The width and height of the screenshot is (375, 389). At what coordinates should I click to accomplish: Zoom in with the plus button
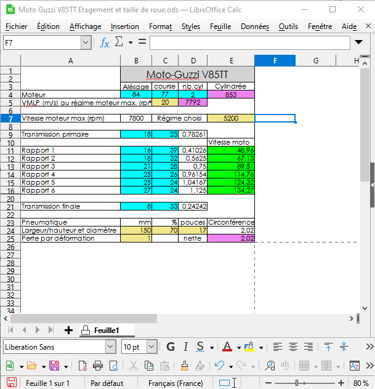341,383
